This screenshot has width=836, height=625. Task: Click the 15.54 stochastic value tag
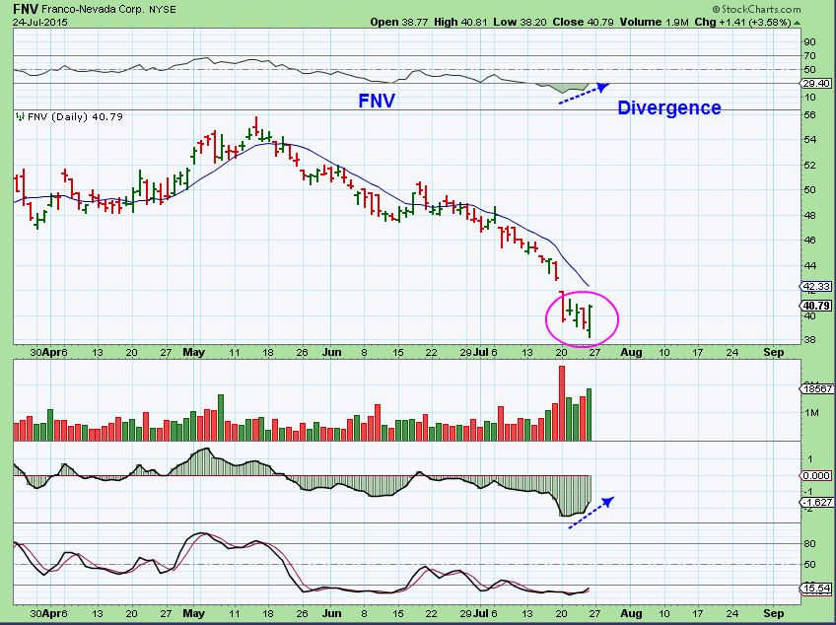pos(816,589)
